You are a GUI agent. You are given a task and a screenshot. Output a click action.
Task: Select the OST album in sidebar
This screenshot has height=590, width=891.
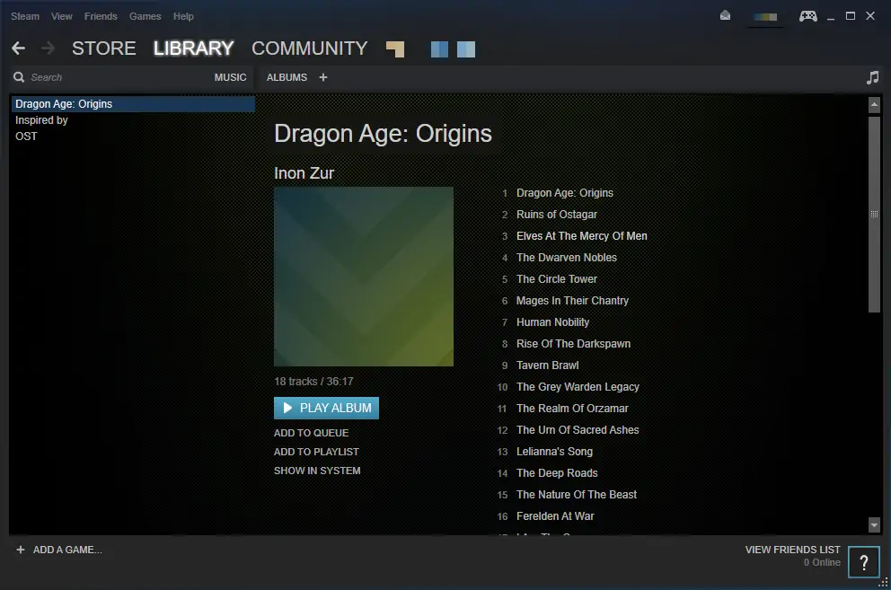(133, 136)
